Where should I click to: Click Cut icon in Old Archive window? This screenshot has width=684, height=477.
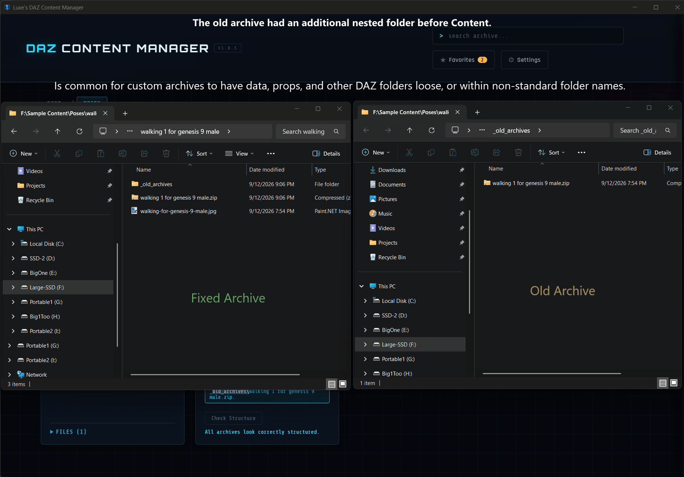pos(409,152)
